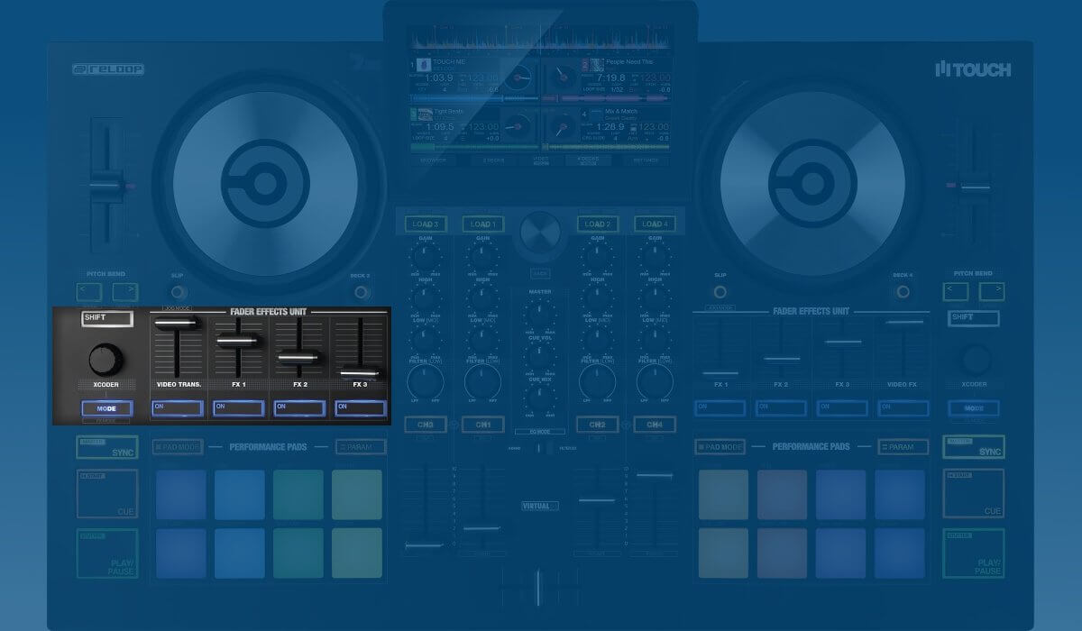
Task: Grab the left deck FX 1 fader handle
Action: pyautogui.click(x=239, y=339)
